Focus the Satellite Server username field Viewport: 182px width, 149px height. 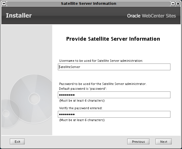pyautogui.click(x=114, y=67)
